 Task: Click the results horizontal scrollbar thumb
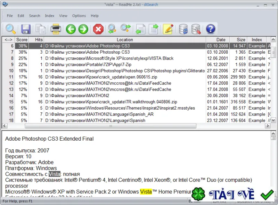[111, 126]
